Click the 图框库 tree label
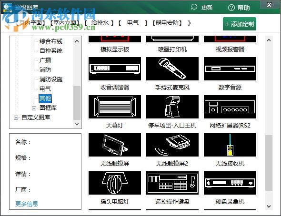The image size is (281, 216). pyautogui.click(x=48, y=108)
